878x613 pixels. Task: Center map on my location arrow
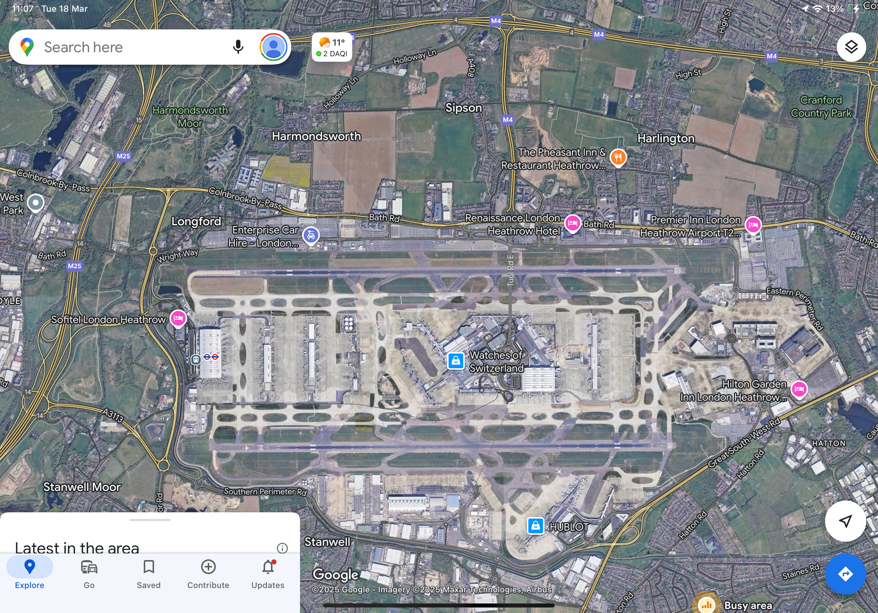pos(845,520)
